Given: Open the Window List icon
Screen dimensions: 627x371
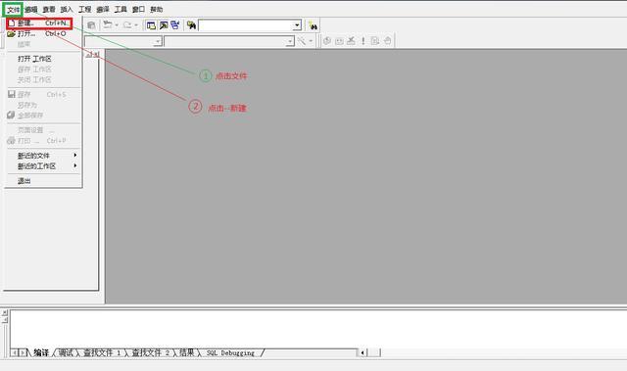Looking at the screenshot, I should point(175,25).
